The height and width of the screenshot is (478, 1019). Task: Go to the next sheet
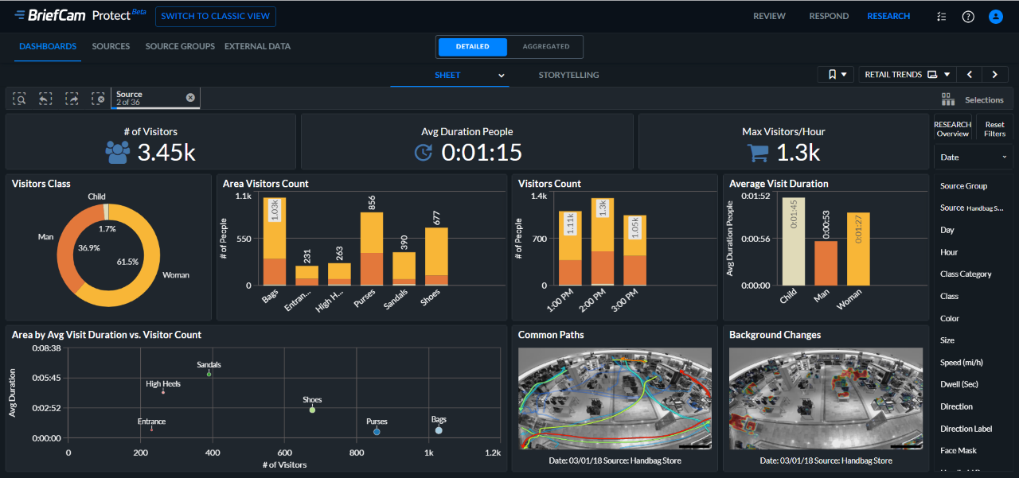[x=995, y=75]
